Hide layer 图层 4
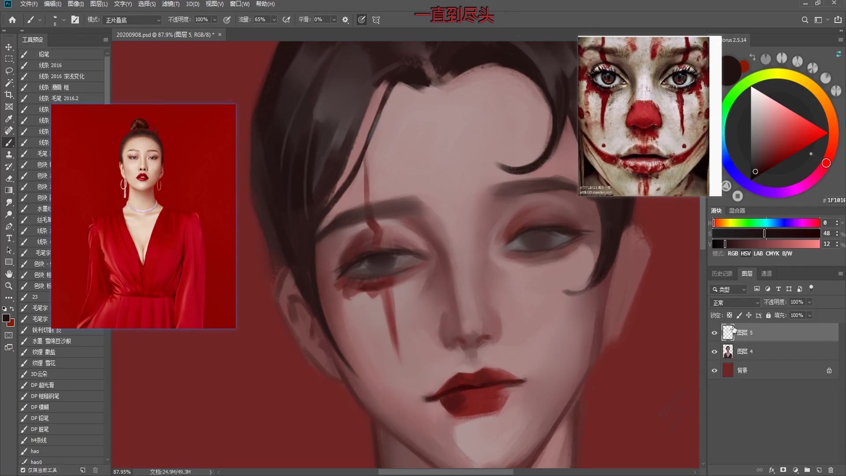 pos(714,352)
